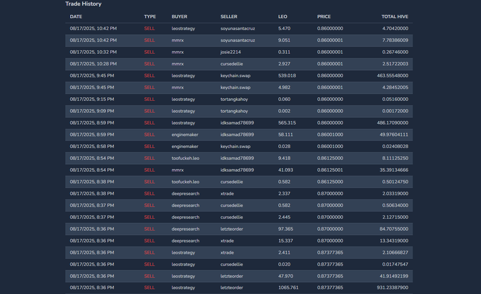Image resolution: width=481 pixels, height=294 pixels.
Task: Click LEO amount 0.311
Action: point(284,52)
